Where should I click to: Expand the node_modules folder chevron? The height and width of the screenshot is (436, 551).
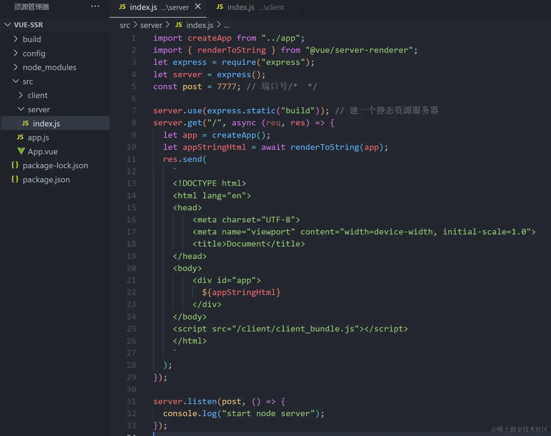pos(16,67)
